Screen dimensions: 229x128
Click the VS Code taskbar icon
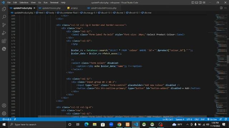(136, 124)
